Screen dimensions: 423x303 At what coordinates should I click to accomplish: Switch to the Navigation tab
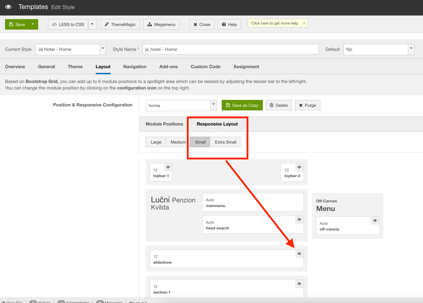135,67
